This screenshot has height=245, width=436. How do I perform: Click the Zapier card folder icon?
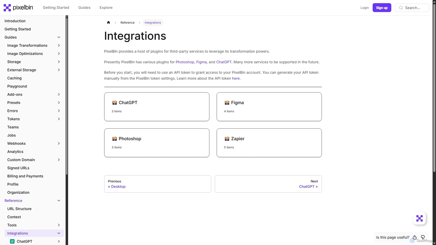coord(227,138)
